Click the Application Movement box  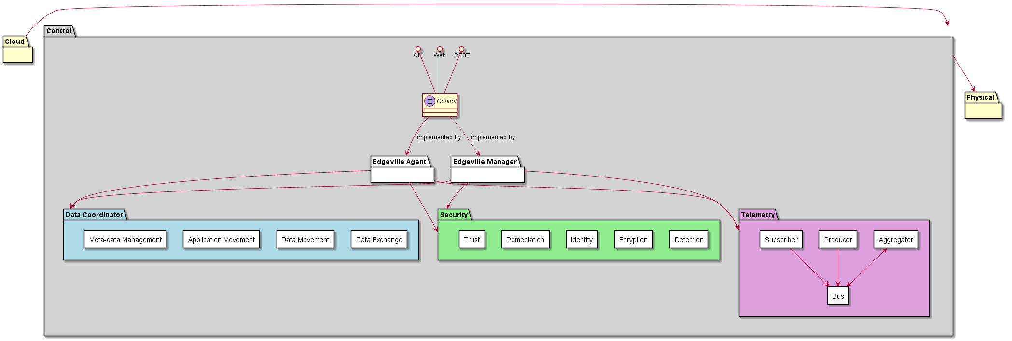(x=222, y=240)
